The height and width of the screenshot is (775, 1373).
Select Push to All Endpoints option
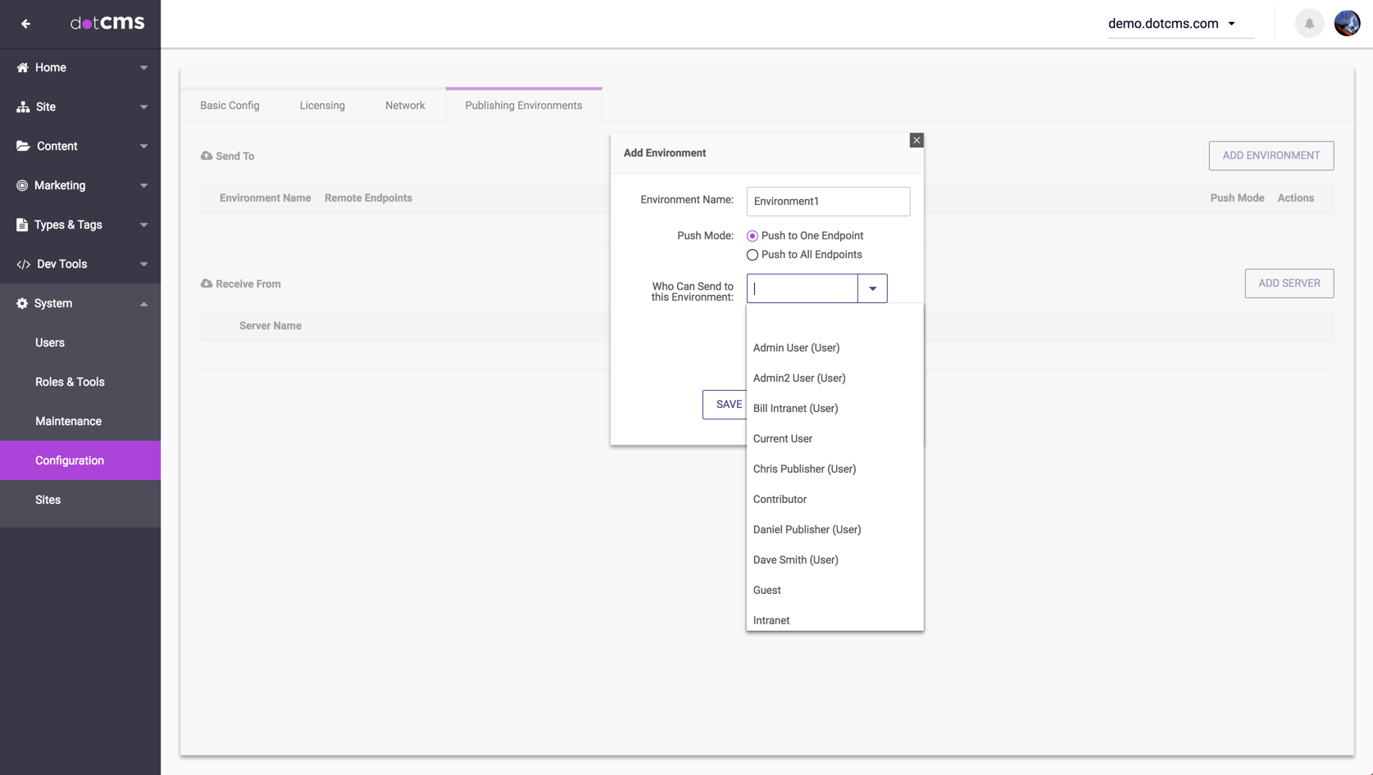(x=752, y=255)
